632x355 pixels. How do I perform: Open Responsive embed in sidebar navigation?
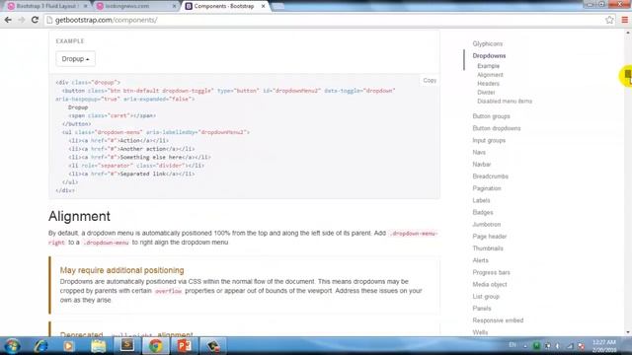[498, 320]
